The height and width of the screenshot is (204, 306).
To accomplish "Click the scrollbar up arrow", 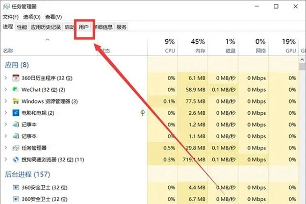I will (302, 59).
